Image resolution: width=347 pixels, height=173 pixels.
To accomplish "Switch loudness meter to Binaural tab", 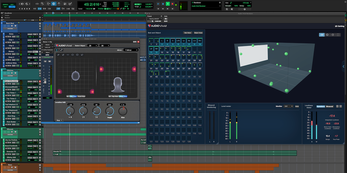I will pos(330,106).
